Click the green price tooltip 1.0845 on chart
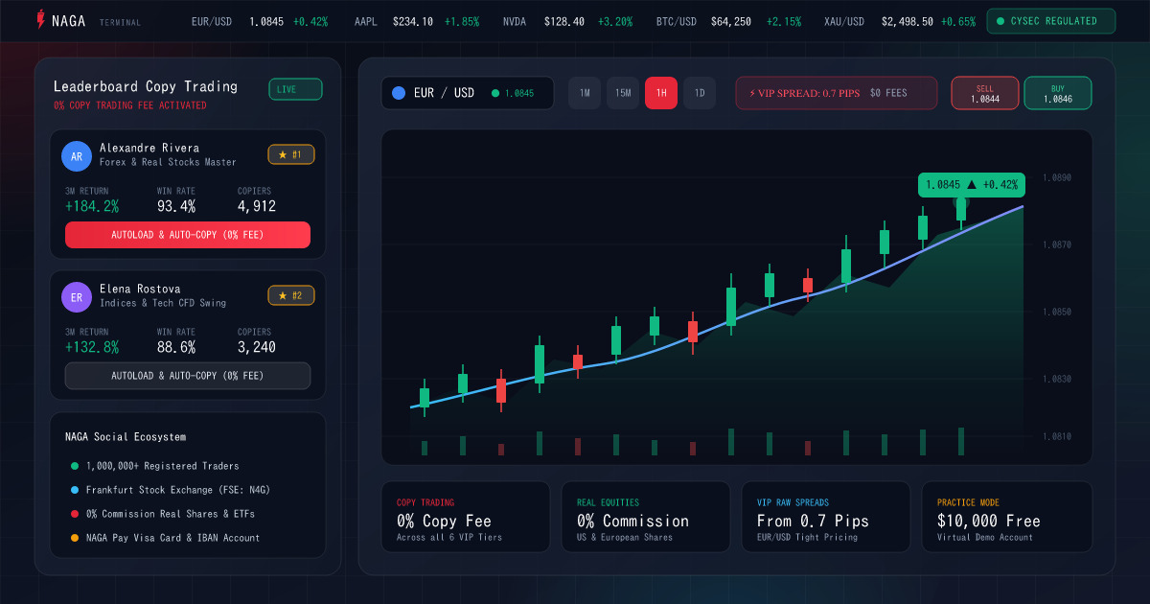 coord(972,184)
